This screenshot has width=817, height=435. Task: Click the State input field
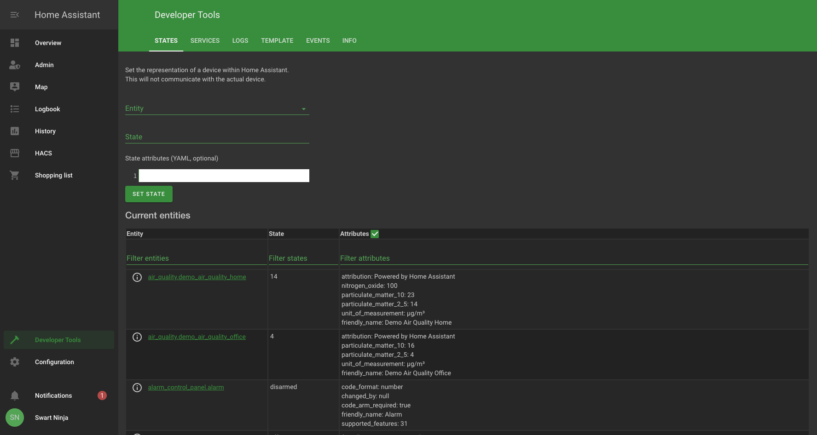click(217, 137)
